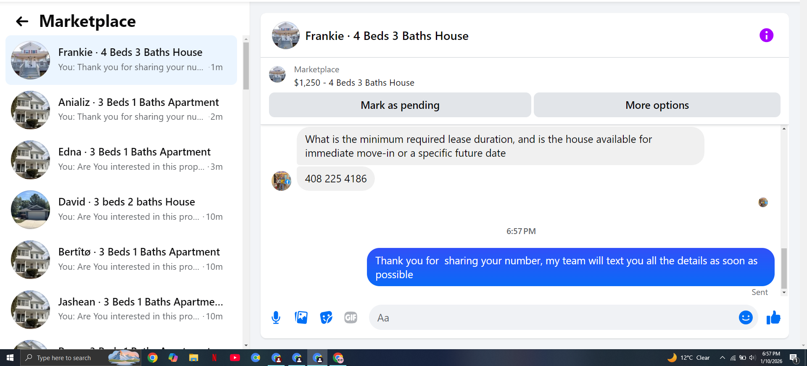Open Windows Start menu

point(10,358)
